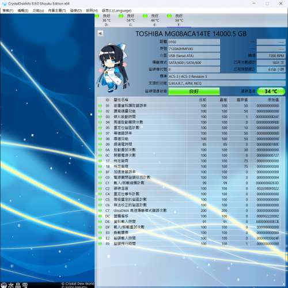Click status dot for attribute 01
288x288 pixels.
tap(100, 105)
